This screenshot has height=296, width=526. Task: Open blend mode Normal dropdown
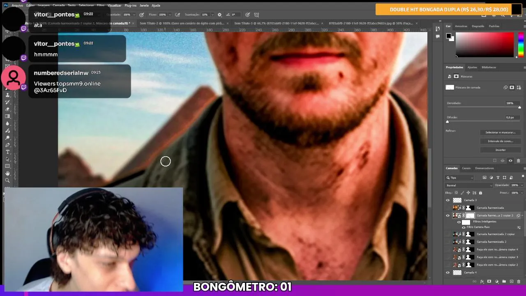point(469,185)
